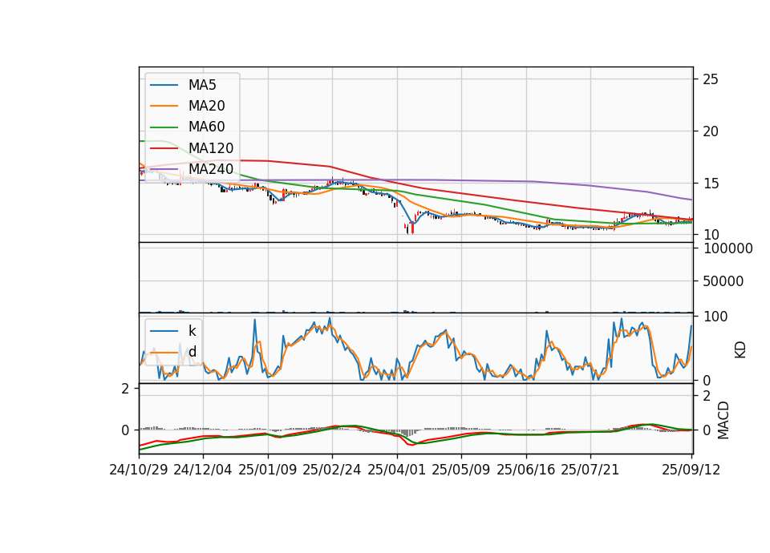Click the red MA120 legend line swatch
The width and height of the screenshot is (770, 553).
[164, 149]
